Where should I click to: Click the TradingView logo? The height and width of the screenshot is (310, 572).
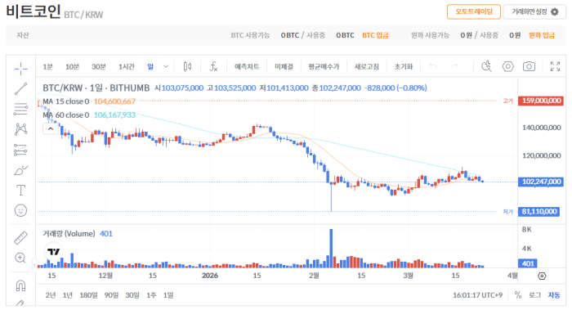(54, 252)
